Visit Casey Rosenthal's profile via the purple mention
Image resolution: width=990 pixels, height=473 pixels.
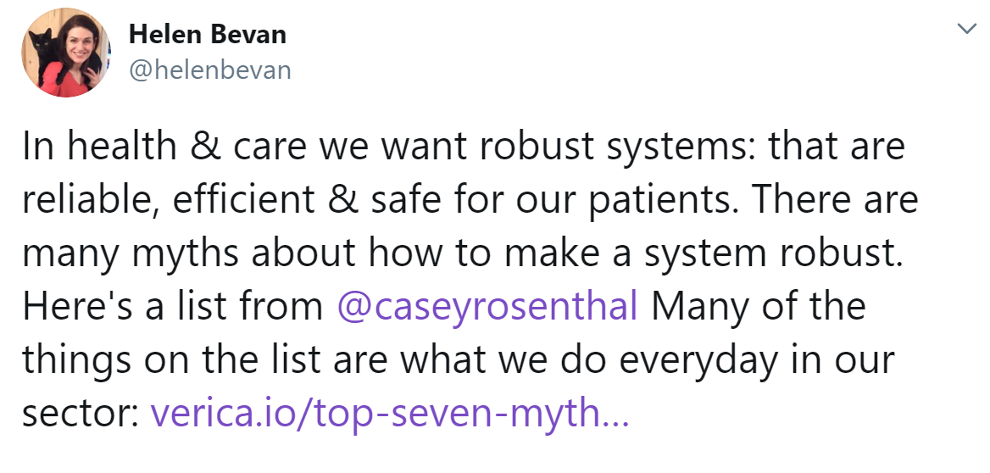click(487, 306)
